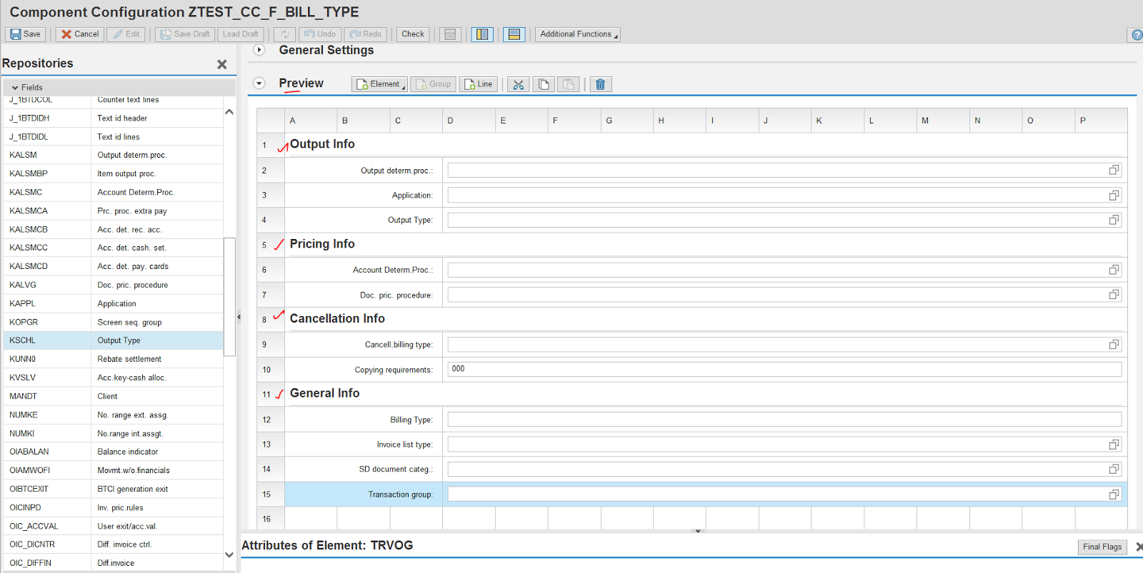Open value help for Output determ.proc. field
The height and width of the screenshot is (573, 1143).
point(1114,170)
